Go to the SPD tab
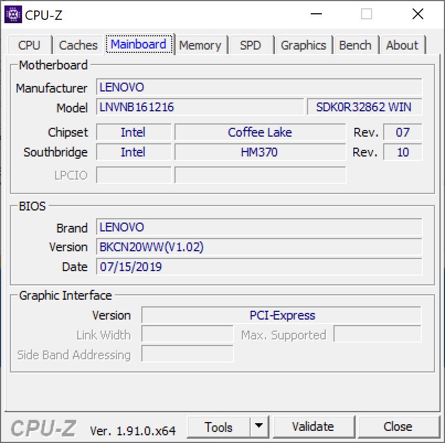The height and width of the screenshot is (443, 445). pyautogui.click(x=250, y=45)
